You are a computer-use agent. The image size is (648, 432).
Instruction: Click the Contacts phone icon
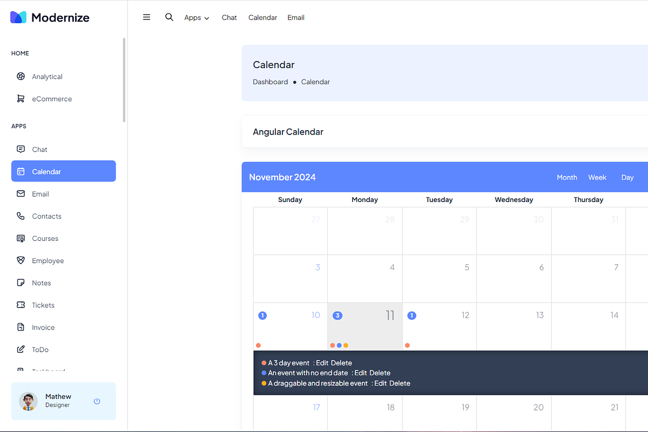click(21, 216)
